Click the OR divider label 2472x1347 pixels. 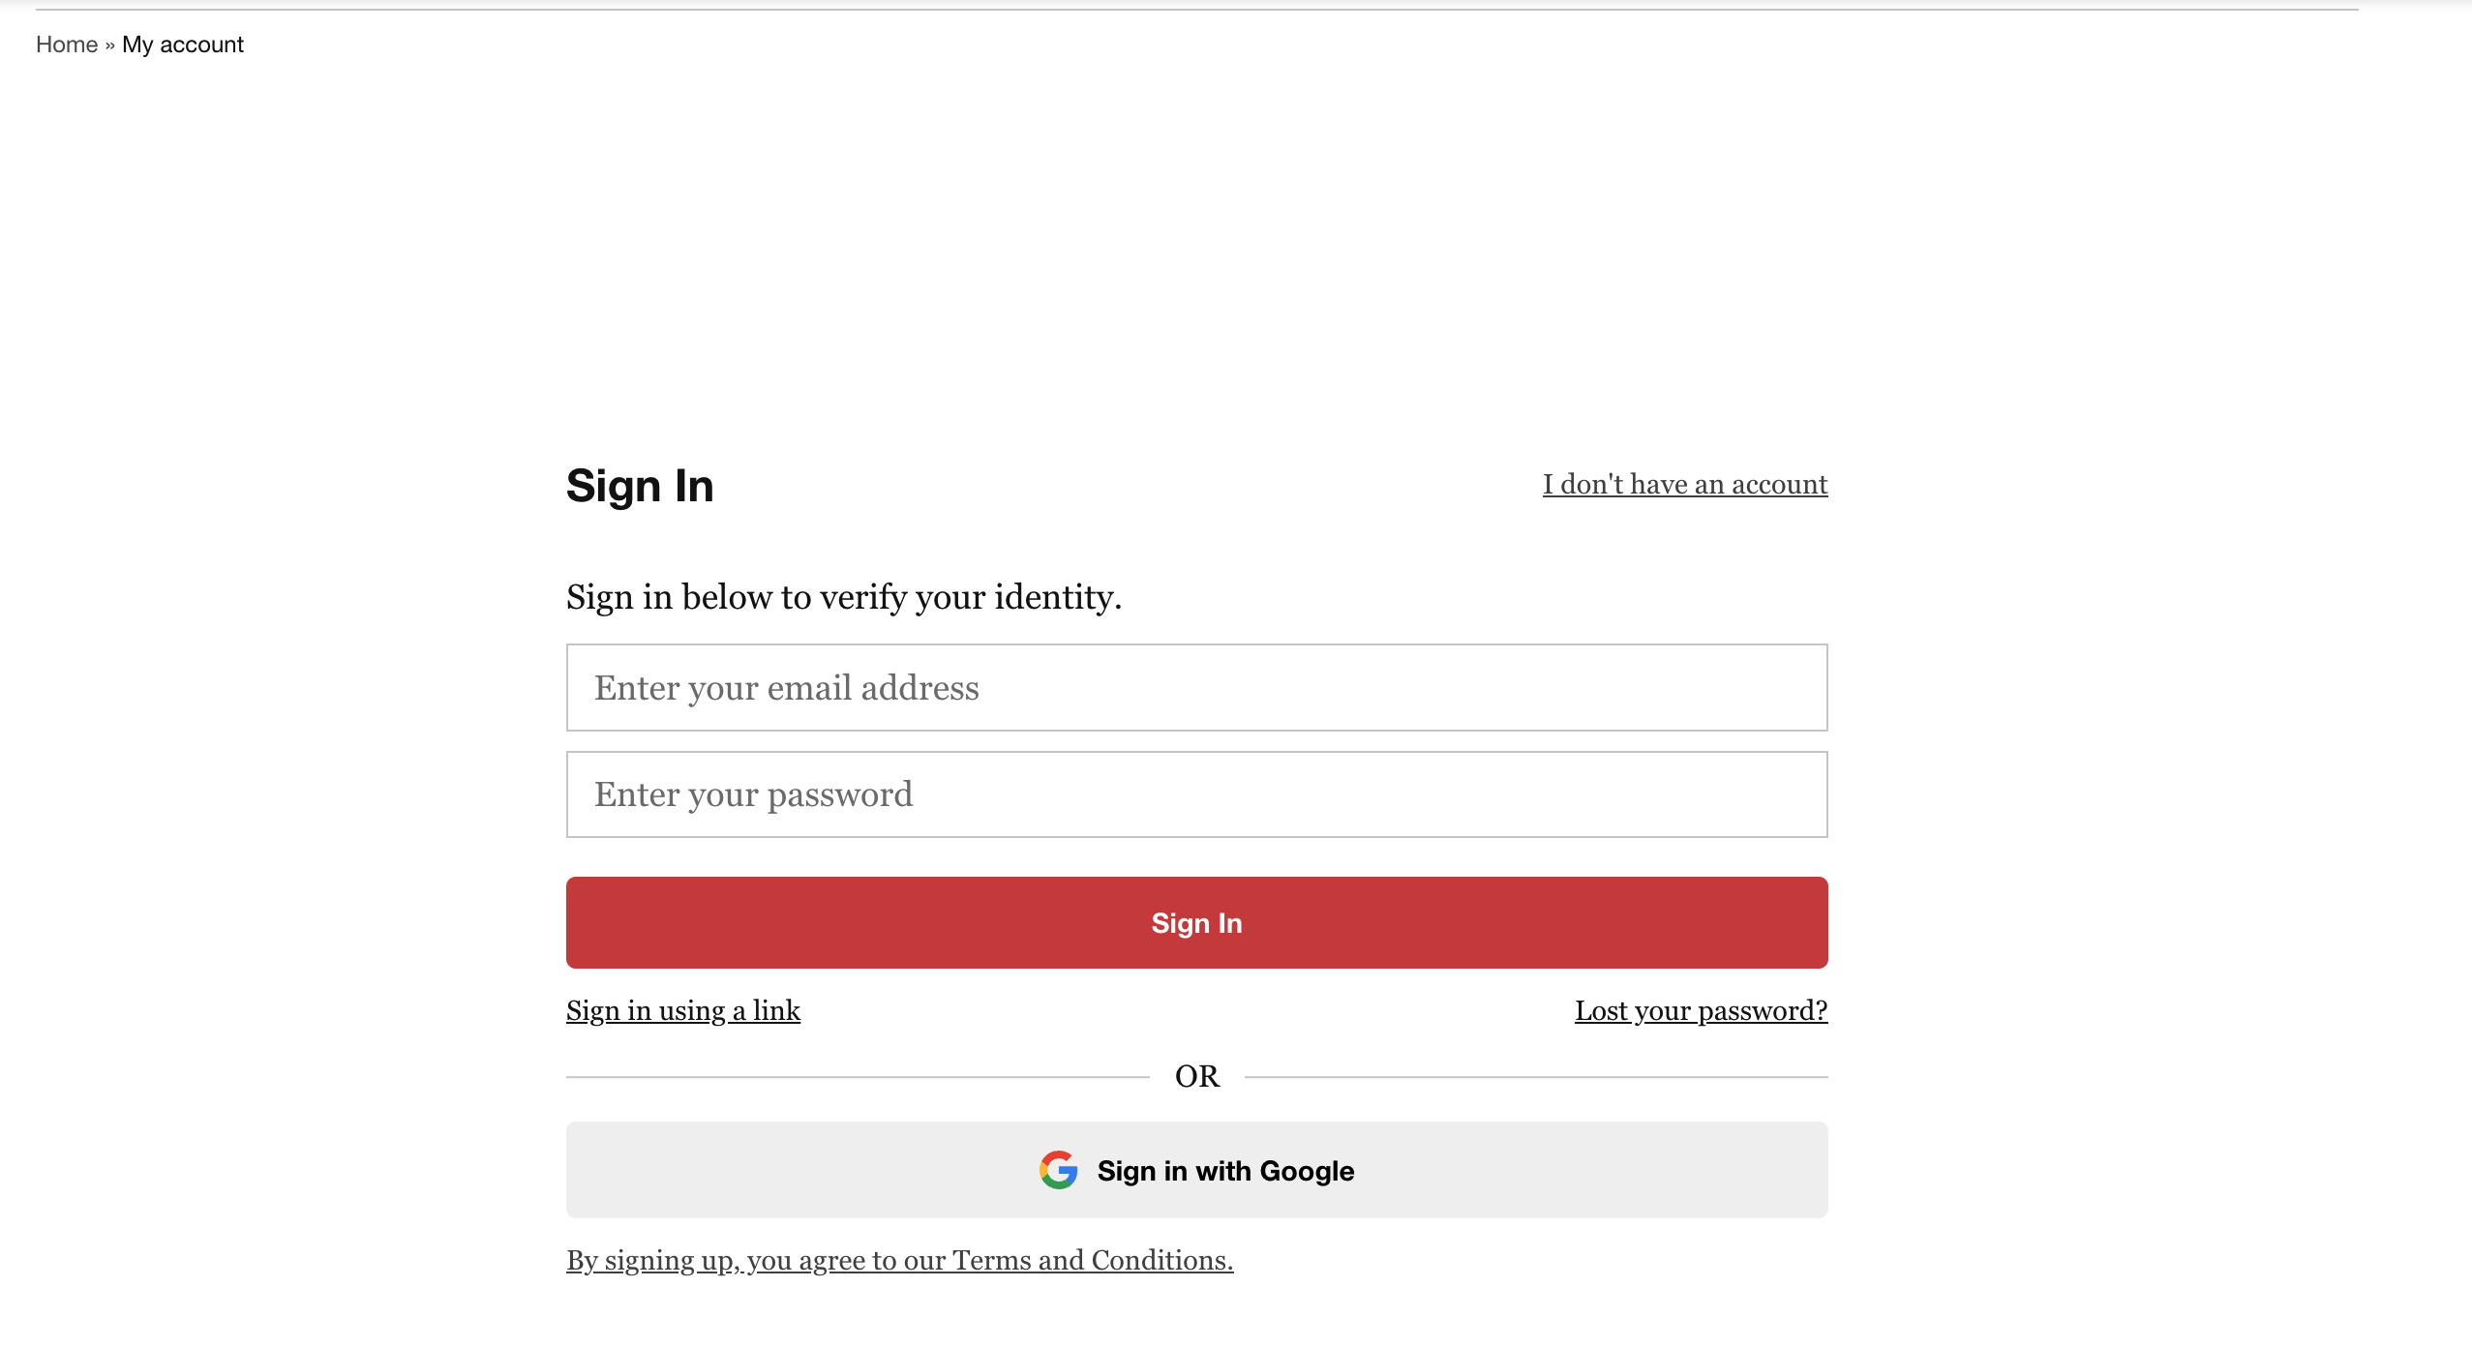point(1197,1076)
